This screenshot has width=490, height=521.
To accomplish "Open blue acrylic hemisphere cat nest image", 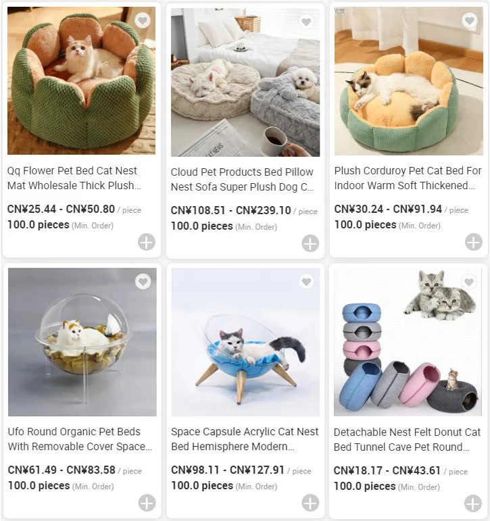I will click(x=245, y=342).
